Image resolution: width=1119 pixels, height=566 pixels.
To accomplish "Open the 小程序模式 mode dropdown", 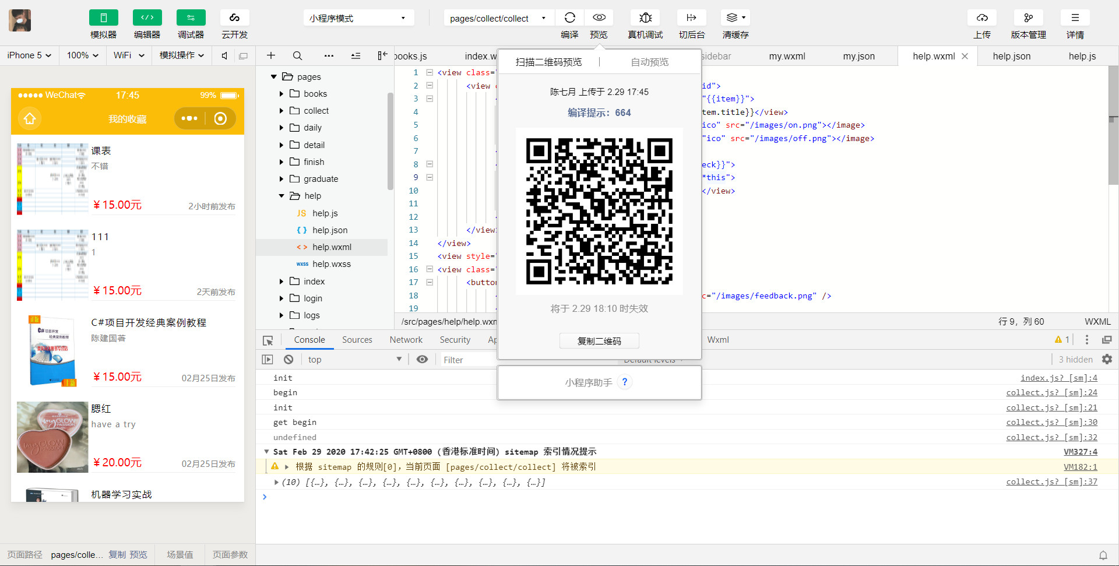I will pyautogui.click(x=358, y=18).
